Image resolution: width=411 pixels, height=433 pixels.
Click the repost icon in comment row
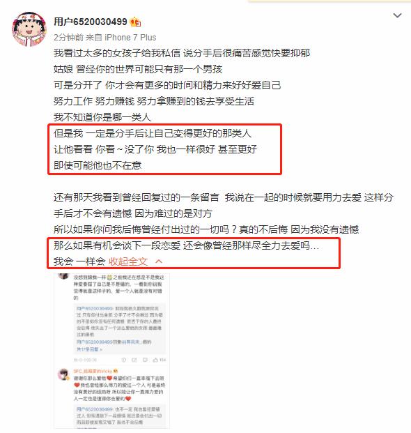pos(134,360)
